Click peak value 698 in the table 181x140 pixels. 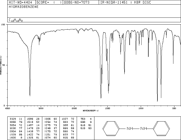coord(83,122)
